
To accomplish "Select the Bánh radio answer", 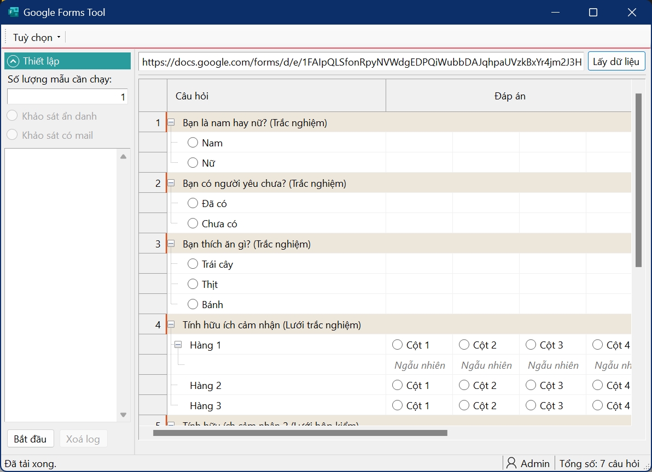I will 193,304.
